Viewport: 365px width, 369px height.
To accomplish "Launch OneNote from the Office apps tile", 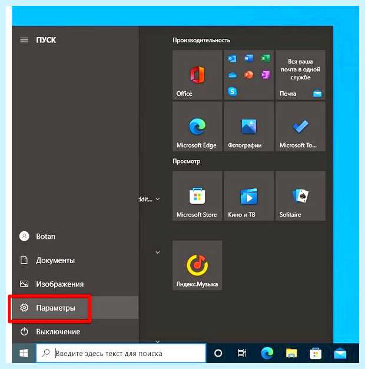I will (266, 75).
